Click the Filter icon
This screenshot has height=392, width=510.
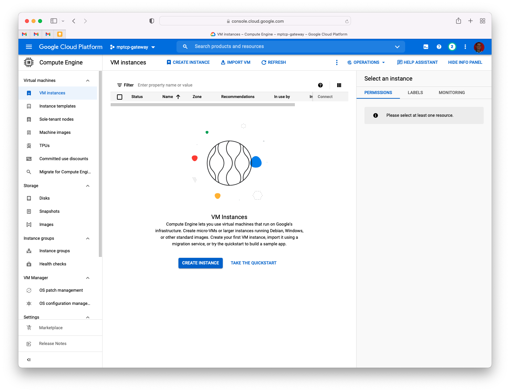[120, 85]
